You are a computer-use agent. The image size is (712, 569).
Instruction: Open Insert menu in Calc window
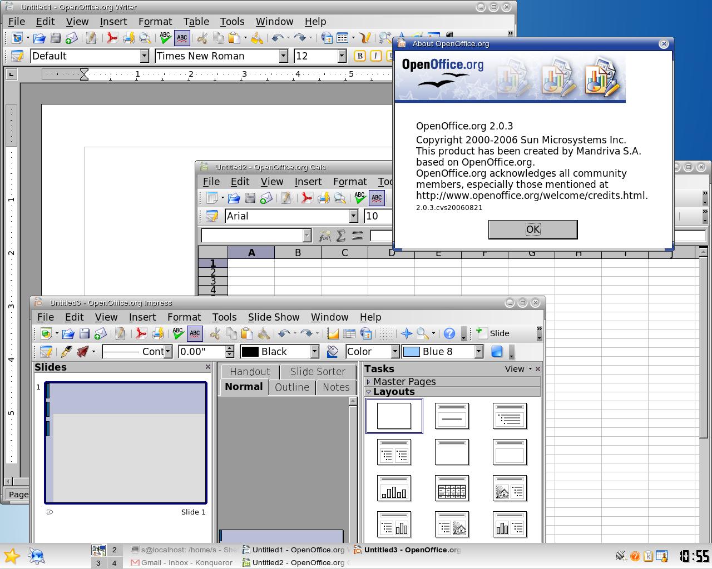(x=308, y=181)
